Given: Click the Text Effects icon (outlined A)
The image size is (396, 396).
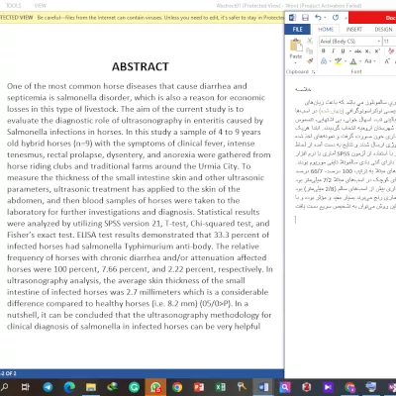Looking at the screenshot, I should coord(324,61).
